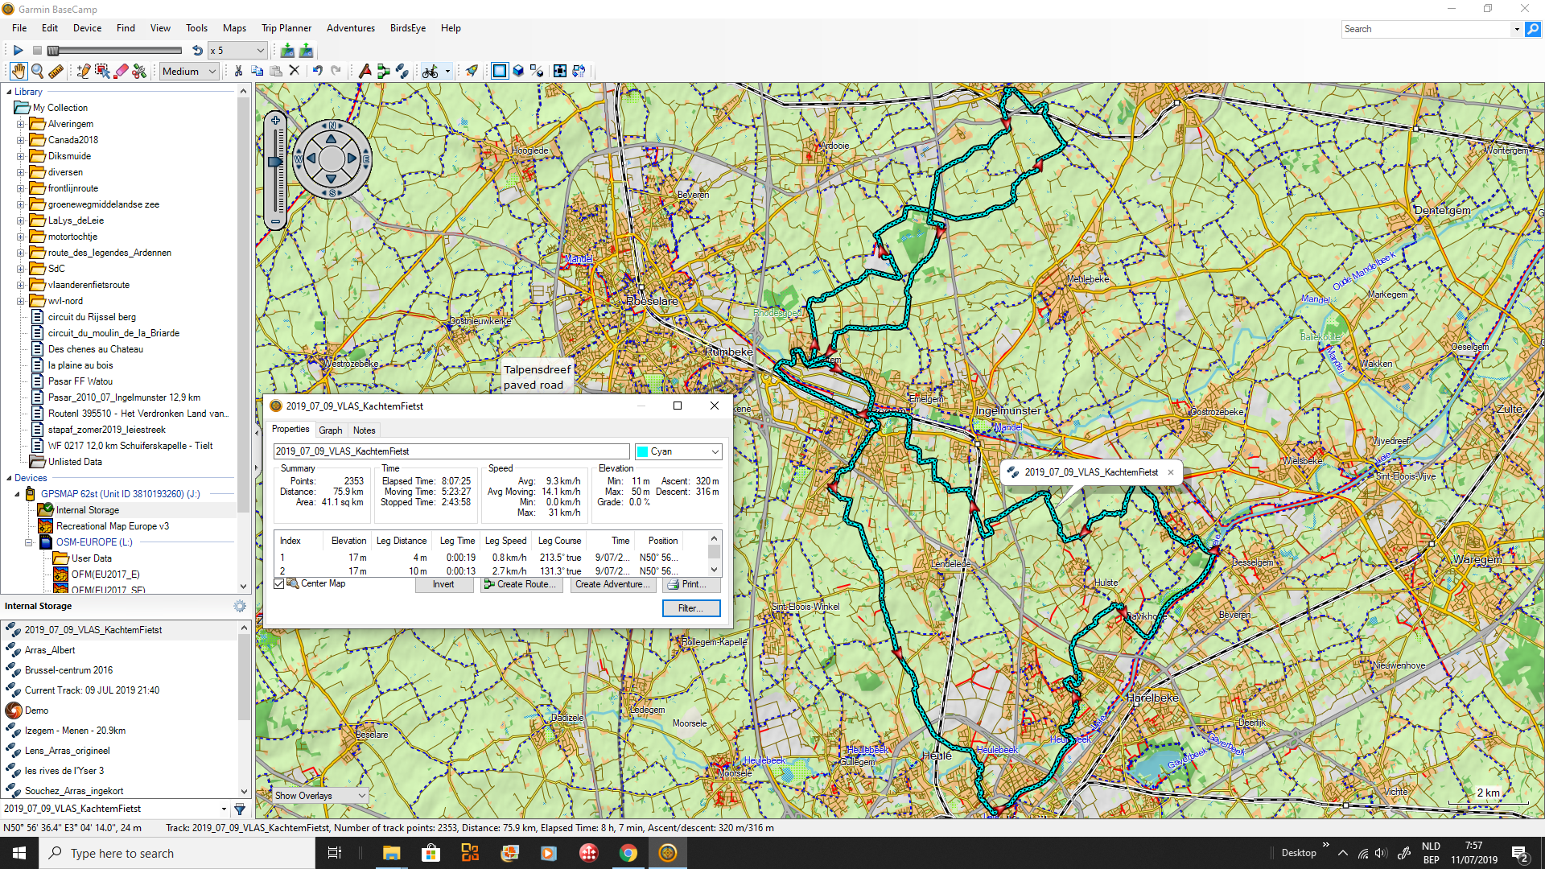
Task: Click the bicycle activity profile icon
Action: pos(431,71)
